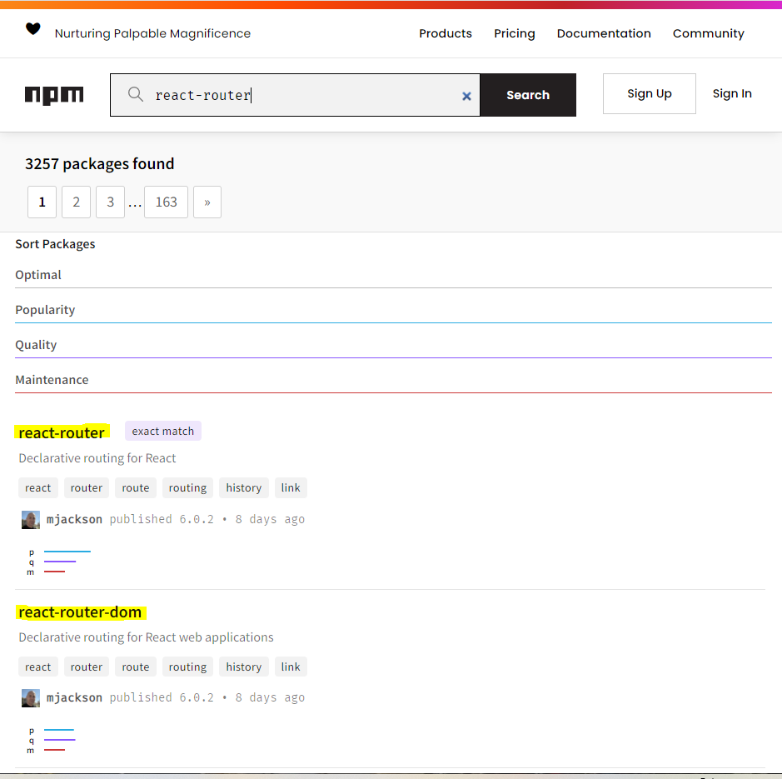The image size is (782, 779).
Task: Click link tag under react-router-dom
Action: point(291,667)
